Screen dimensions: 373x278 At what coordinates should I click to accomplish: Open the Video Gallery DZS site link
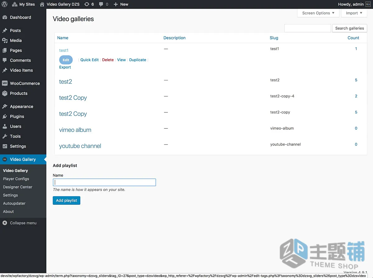[x=60, y=4]
